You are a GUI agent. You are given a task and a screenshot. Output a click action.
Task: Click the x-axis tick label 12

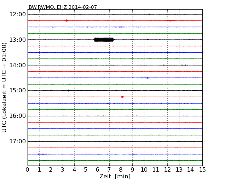point(167,169)
